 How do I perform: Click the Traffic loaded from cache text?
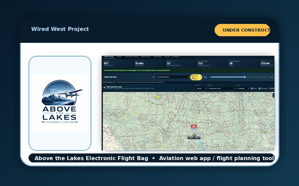pos(114,87)
